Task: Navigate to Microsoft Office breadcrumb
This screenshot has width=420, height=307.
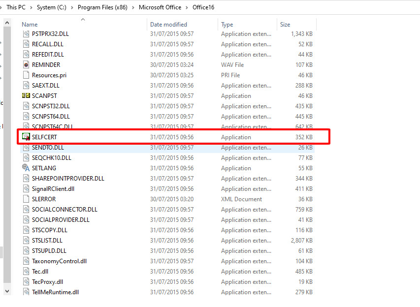Action: pos(160,7)
